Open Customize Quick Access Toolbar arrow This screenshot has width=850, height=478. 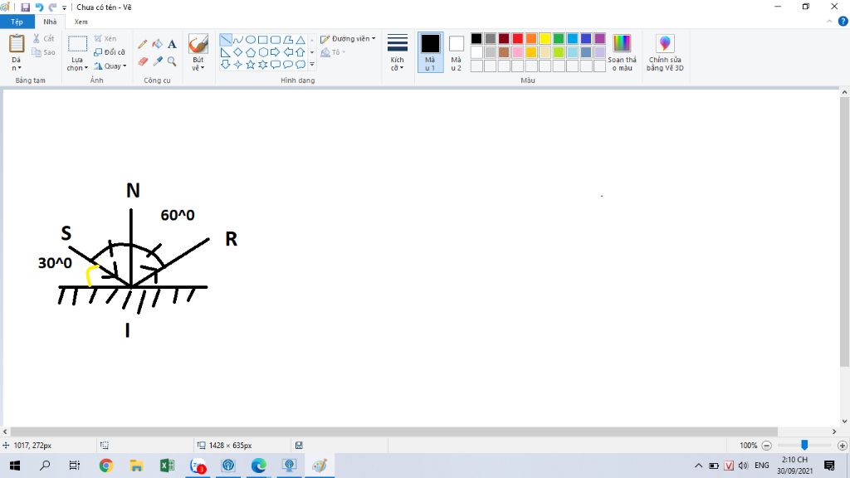pos(64,7)
